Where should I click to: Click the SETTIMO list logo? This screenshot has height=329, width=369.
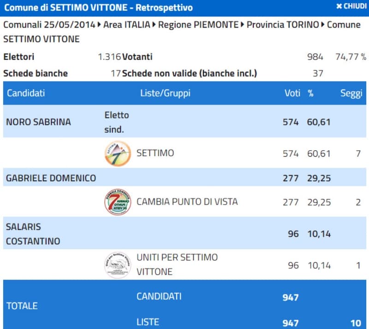pyautogui.click(x=118, y=153)
